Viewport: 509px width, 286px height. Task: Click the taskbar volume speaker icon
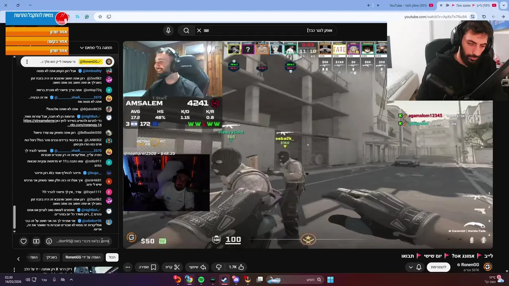[x=27, y=280]
